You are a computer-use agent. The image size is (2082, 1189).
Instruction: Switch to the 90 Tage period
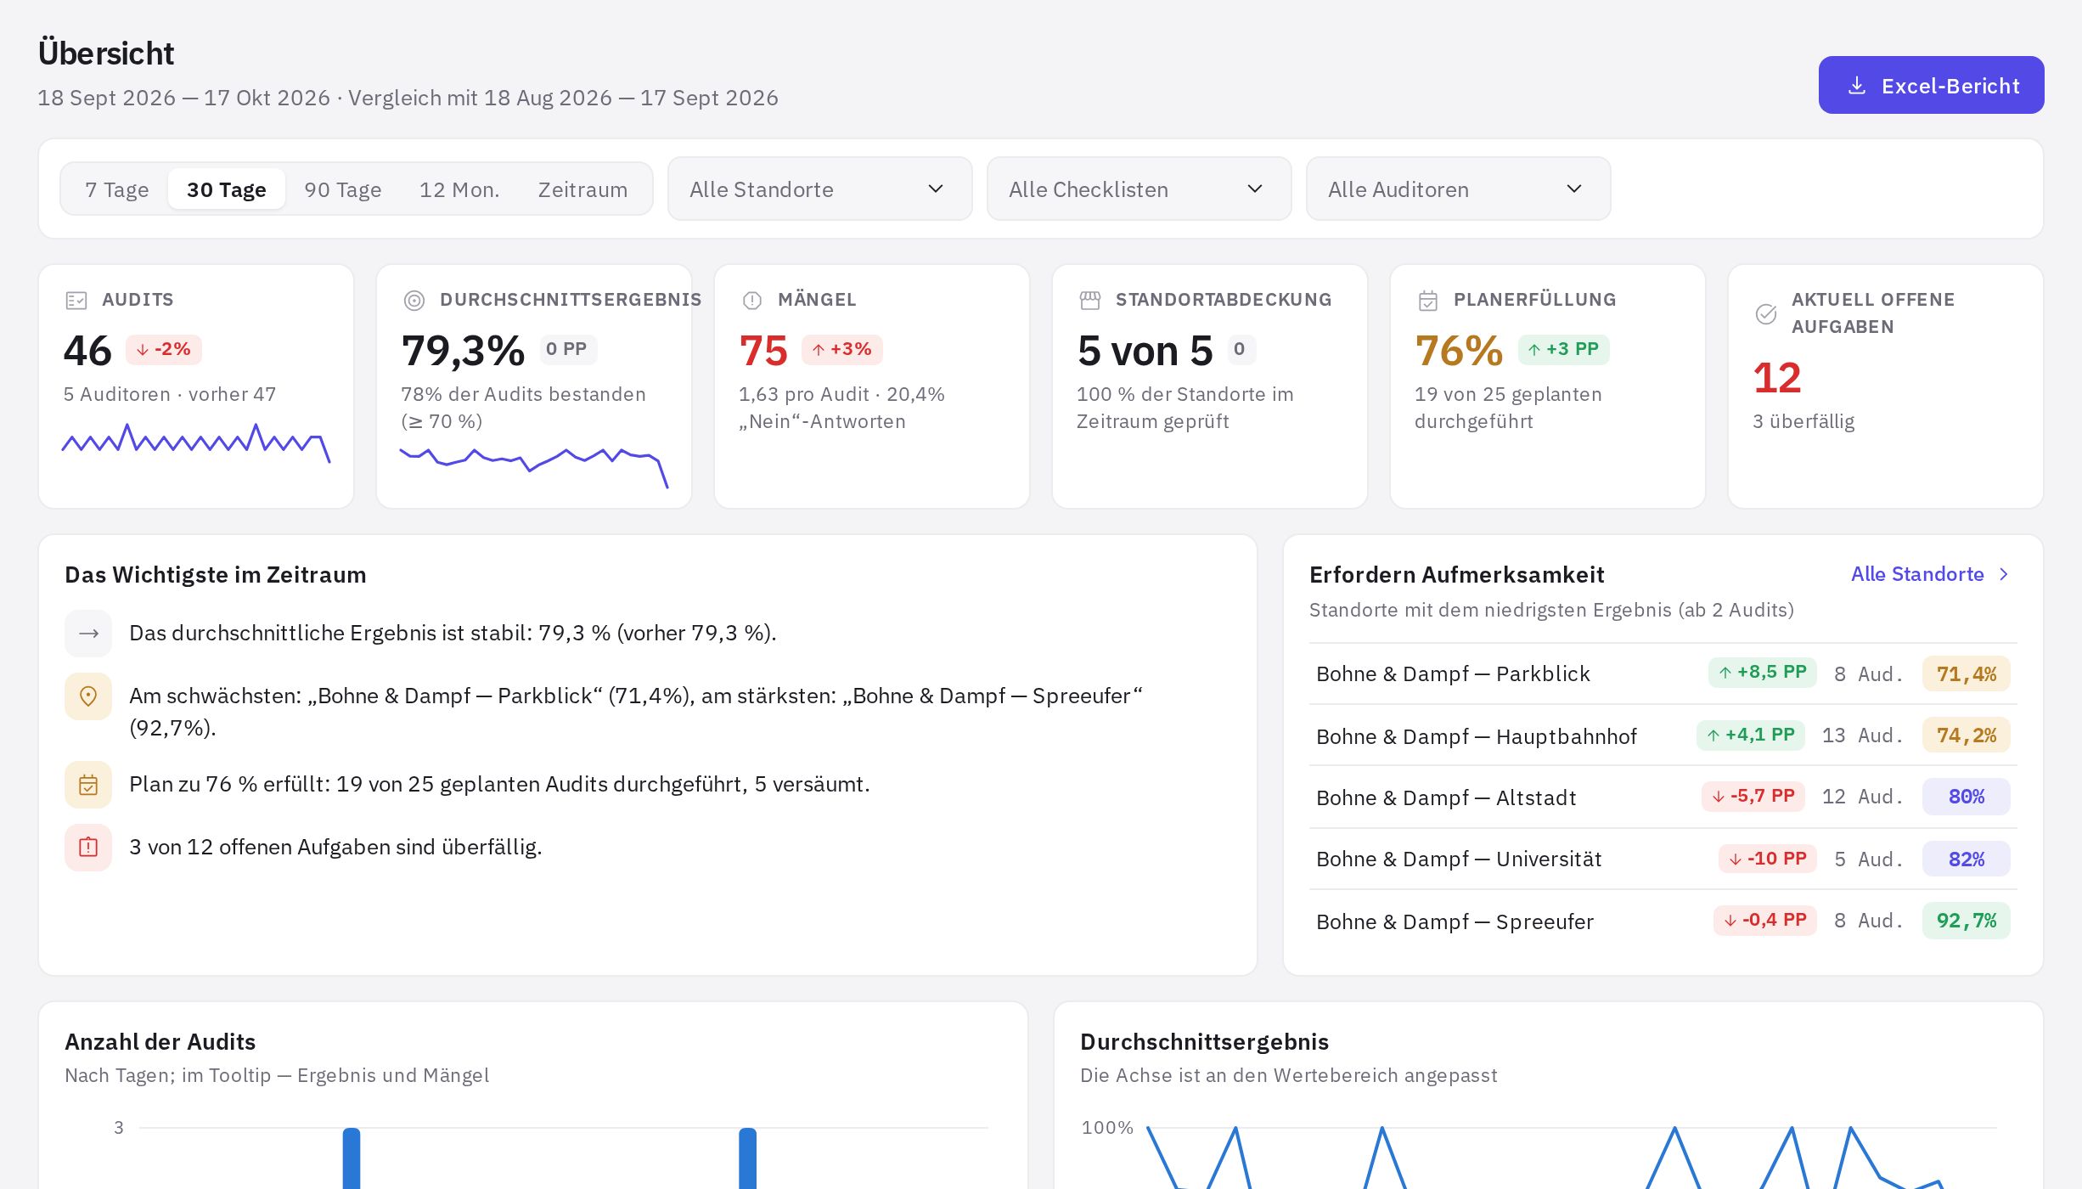(343, 189)
